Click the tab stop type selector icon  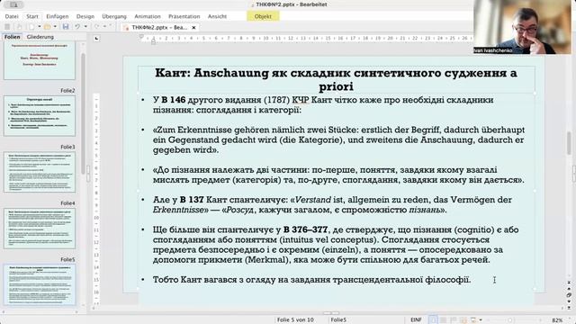(x=96, y=38)
